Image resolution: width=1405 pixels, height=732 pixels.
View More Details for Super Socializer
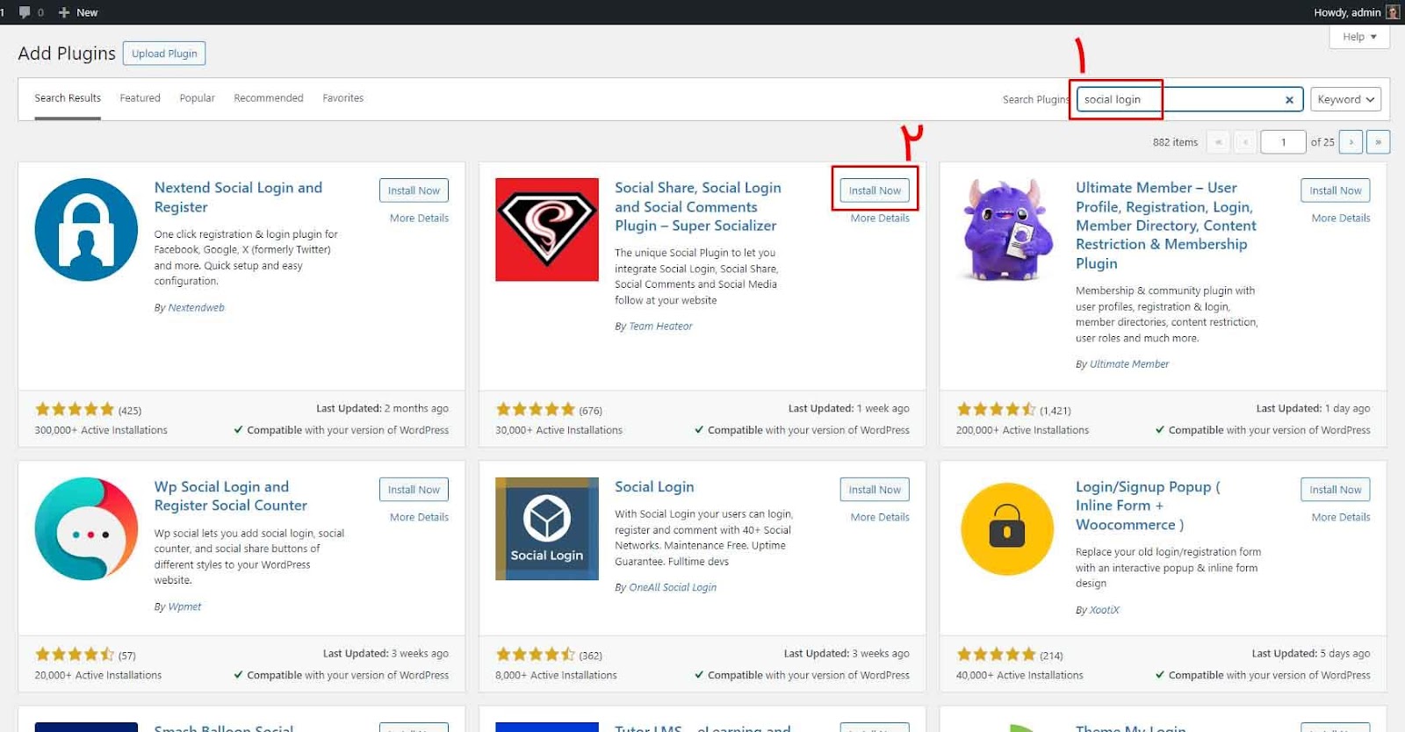click(880, 219)
